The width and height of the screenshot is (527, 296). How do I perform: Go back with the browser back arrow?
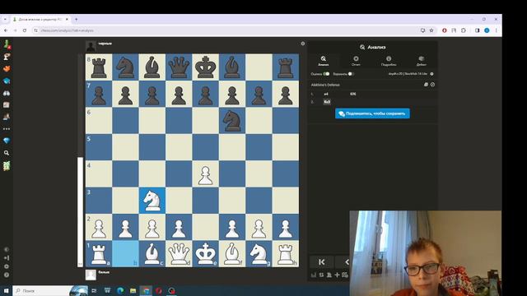click(x=6, y=30)
